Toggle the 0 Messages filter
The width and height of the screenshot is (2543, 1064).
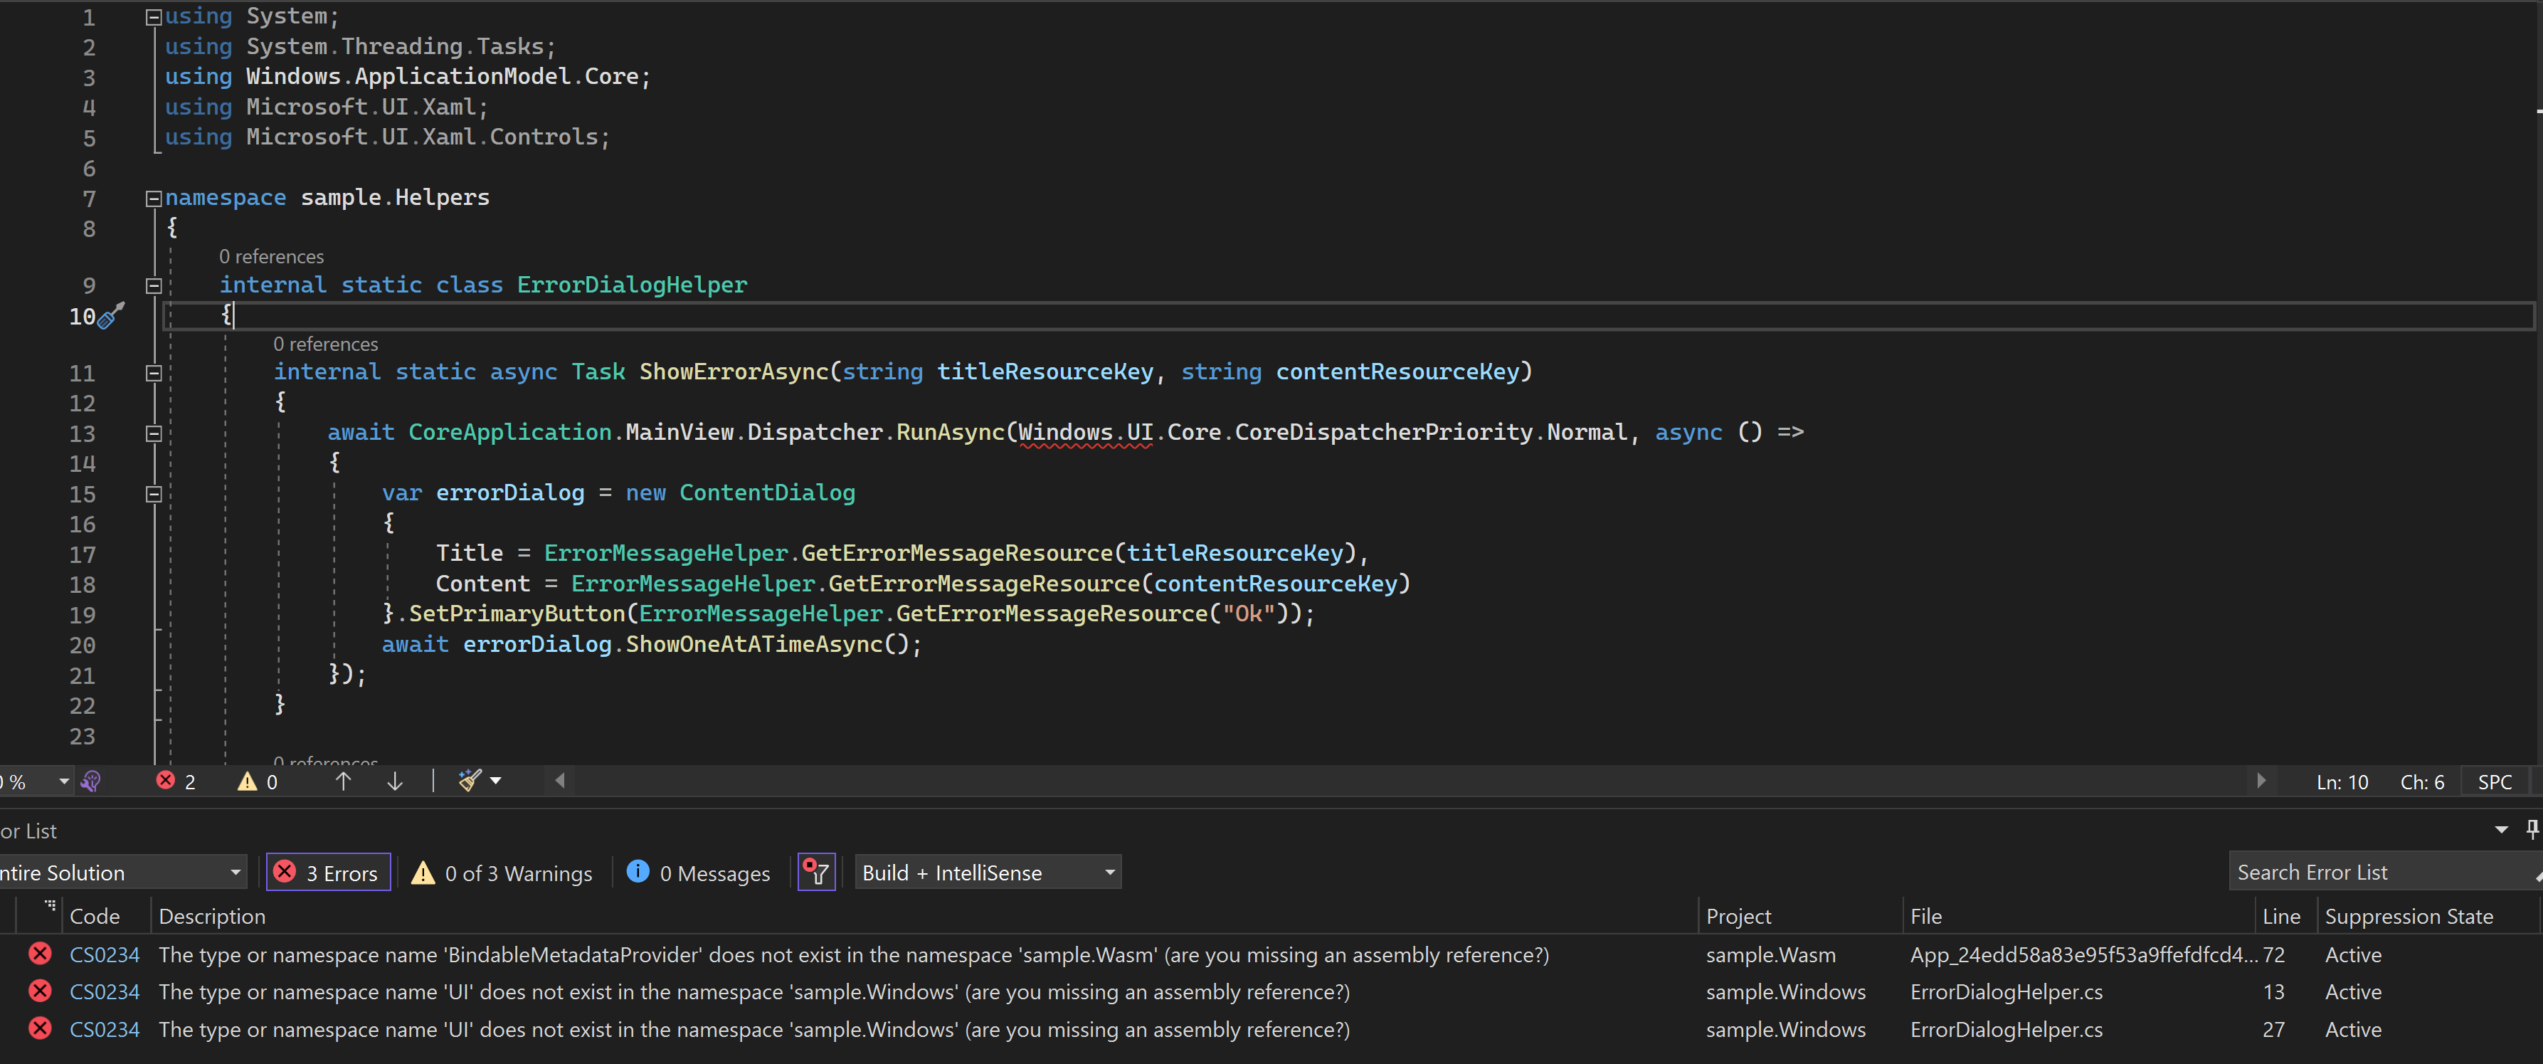point(698,872)
